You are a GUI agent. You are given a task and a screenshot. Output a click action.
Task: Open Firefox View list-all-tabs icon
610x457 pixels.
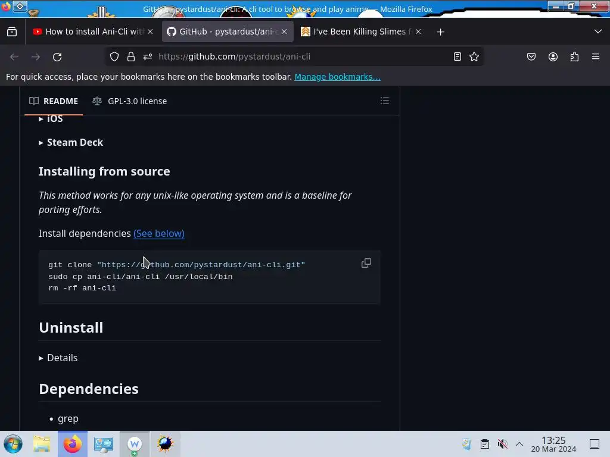click(12, 32)
